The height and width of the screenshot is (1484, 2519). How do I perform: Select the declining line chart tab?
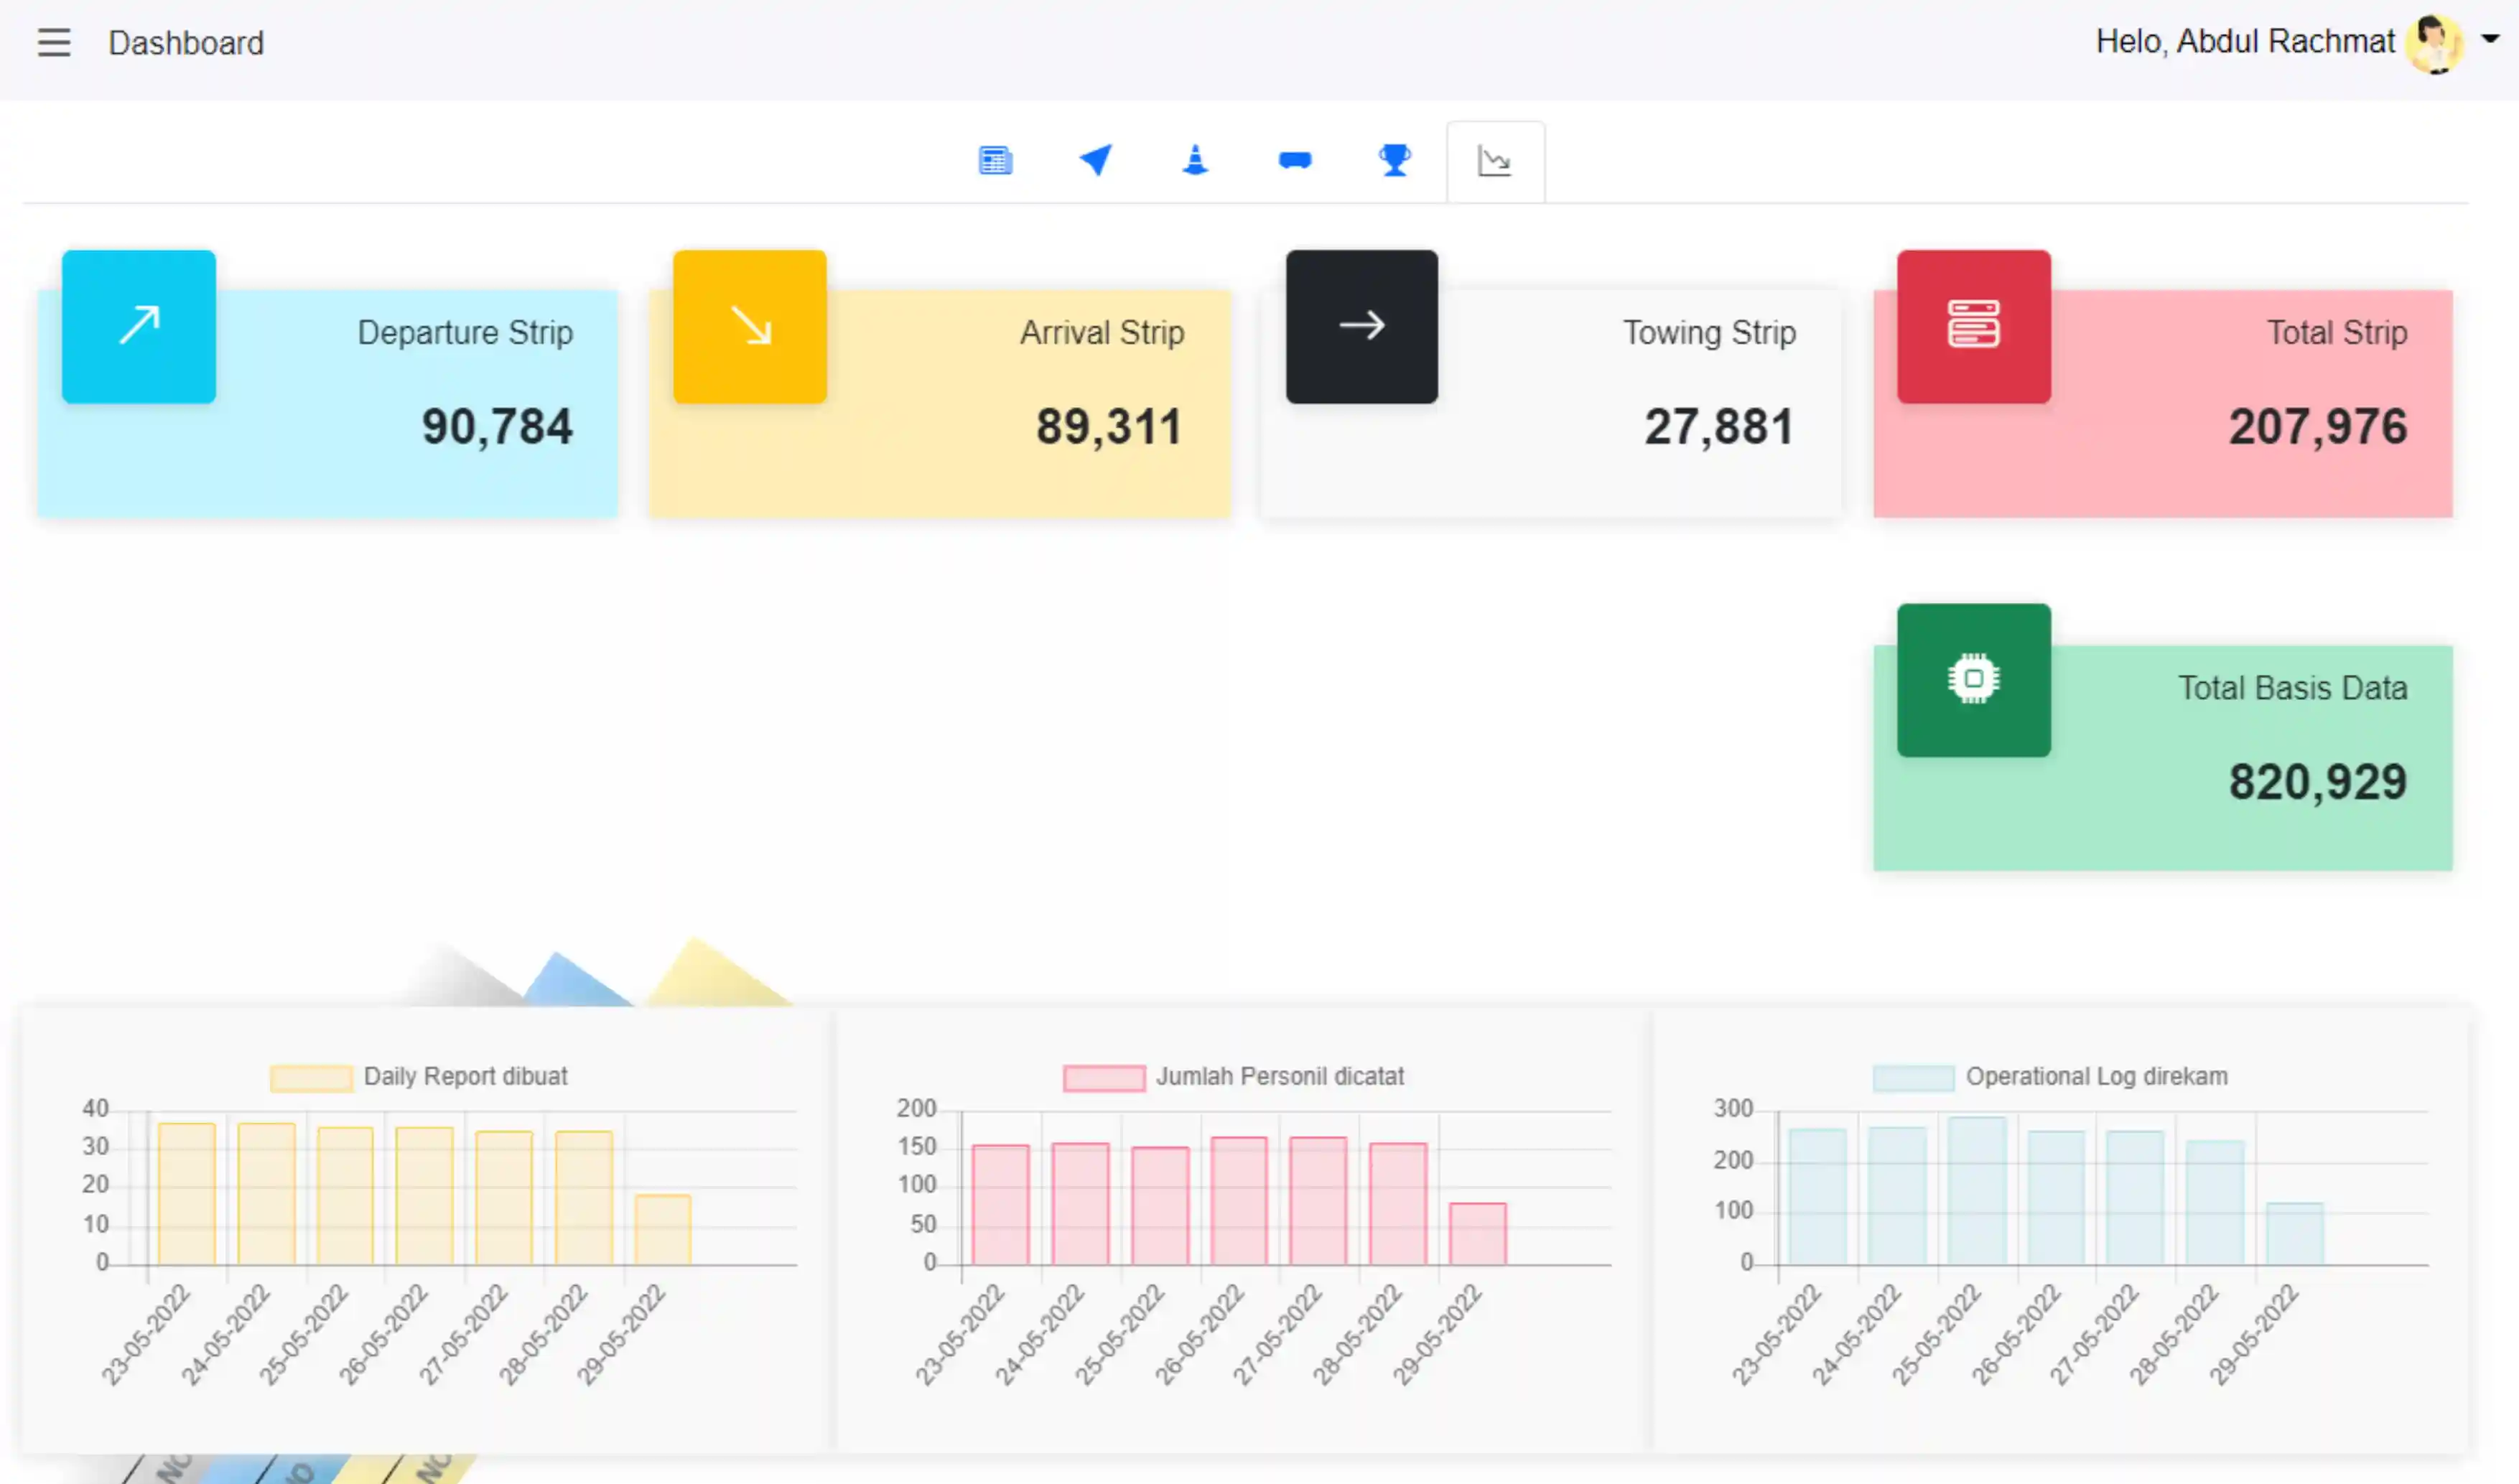[1494, 162]
